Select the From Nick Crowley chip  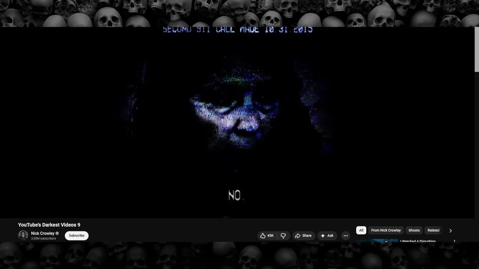(386, 231)
